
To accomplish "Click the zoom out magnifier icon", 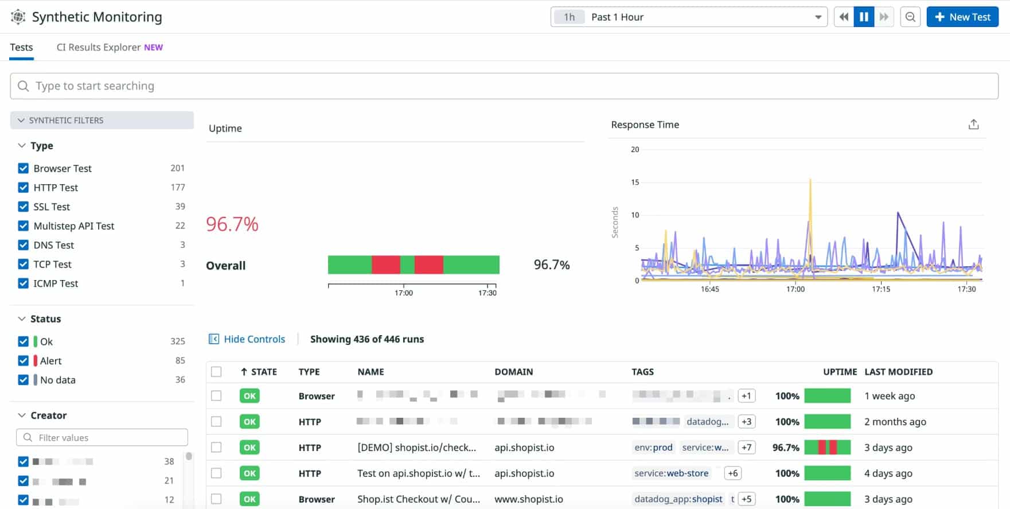I will [x=910, y=17].
